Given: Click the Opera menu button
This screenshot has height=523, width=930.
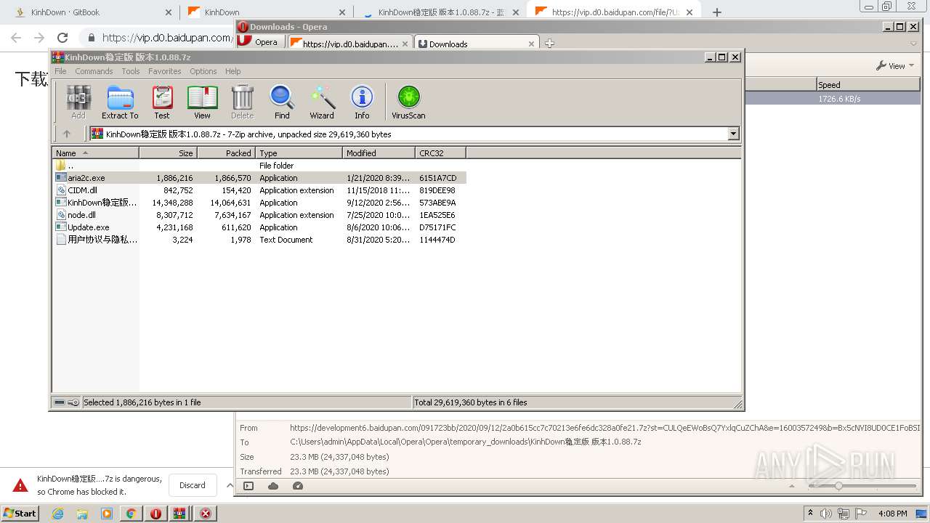Looking at the screenshot, I should click(260, 42).
